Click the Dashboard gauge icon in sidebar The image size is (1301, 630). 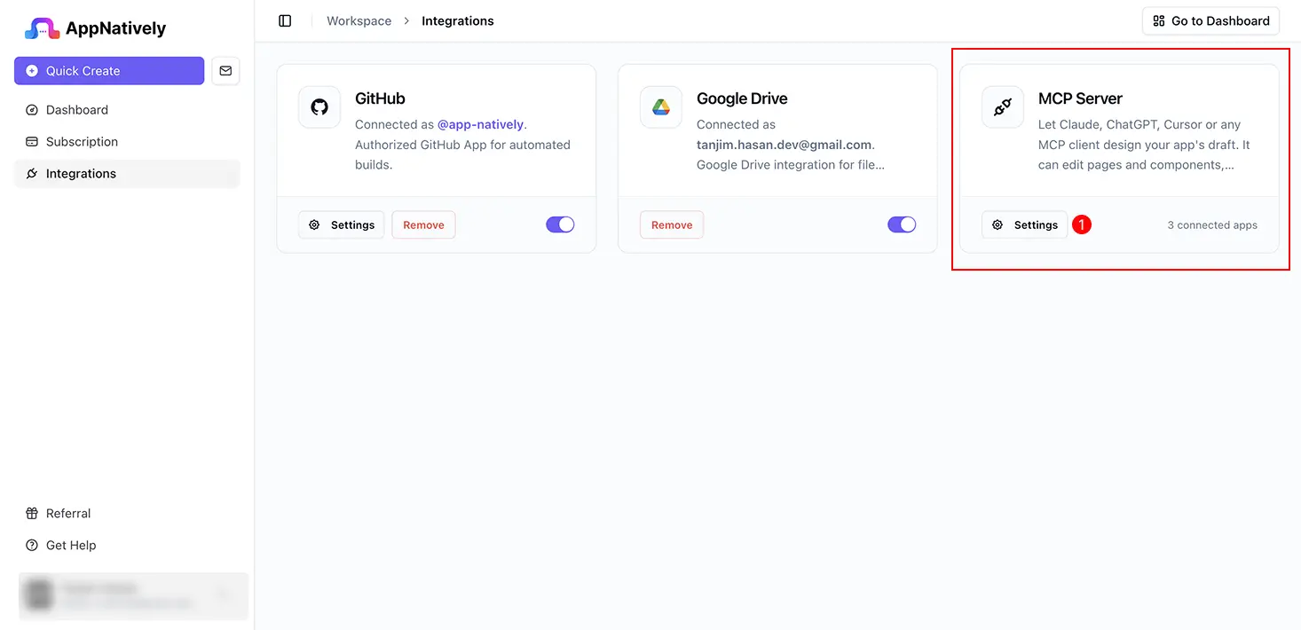pos(32,110)
